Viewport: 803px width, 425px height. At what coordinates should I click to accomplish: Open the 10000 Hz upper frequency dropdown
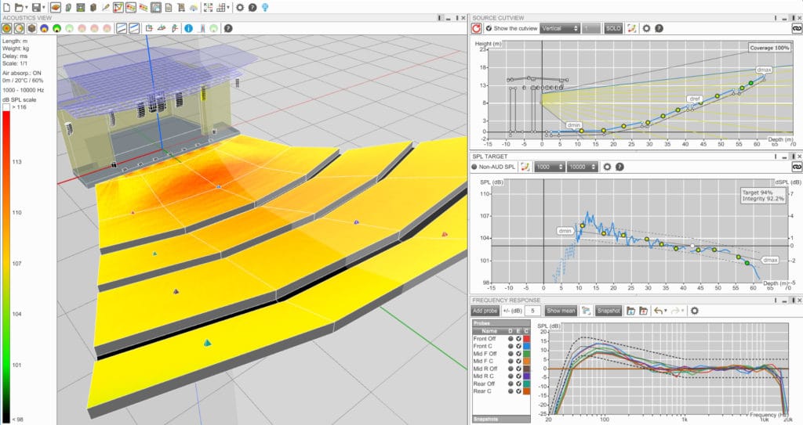pos(583,167)
